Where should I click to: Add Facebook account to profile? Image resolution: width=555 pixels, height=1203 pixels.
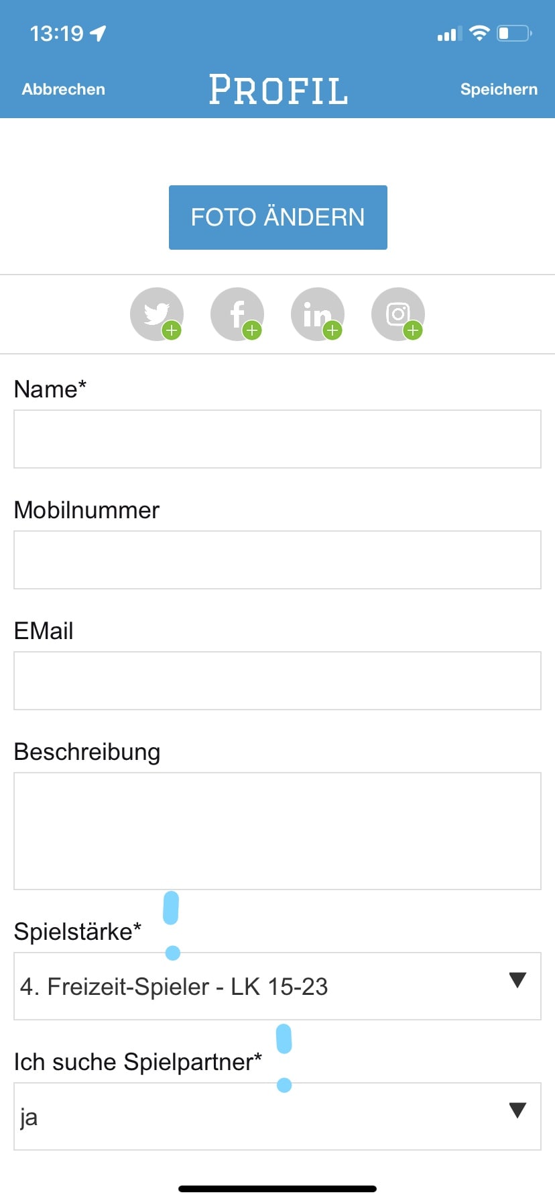tap(237, 314)
